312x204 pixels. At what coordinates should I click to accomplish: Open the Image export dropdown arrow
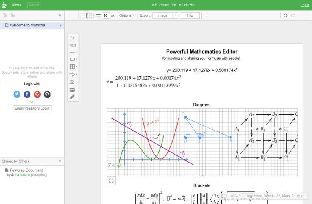(x=175, y=15)
